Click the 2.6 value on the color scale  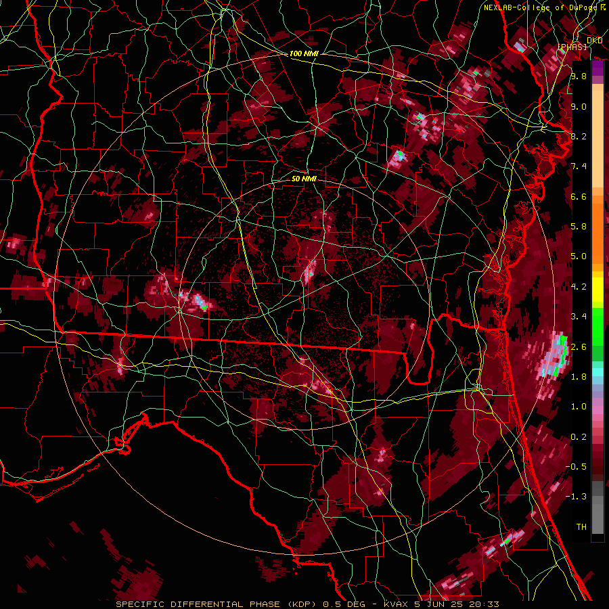click(579, 347)
